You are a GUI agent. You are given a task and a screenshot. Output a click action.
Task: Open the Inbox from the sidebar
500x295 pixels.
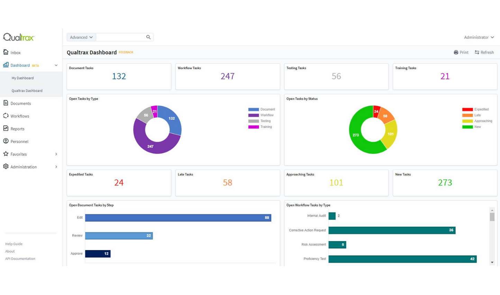click(15, 52)
